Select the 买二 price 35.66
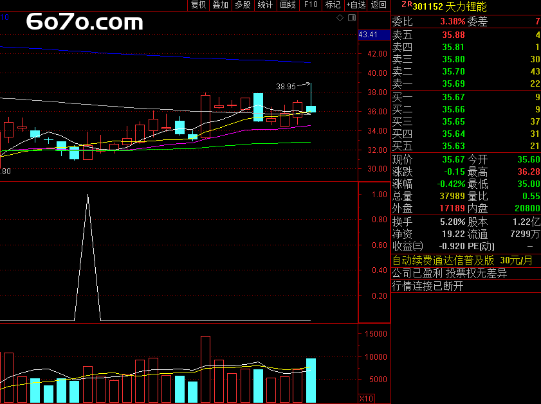This screenshot has height=404, width=541. (x=454, y=109)
